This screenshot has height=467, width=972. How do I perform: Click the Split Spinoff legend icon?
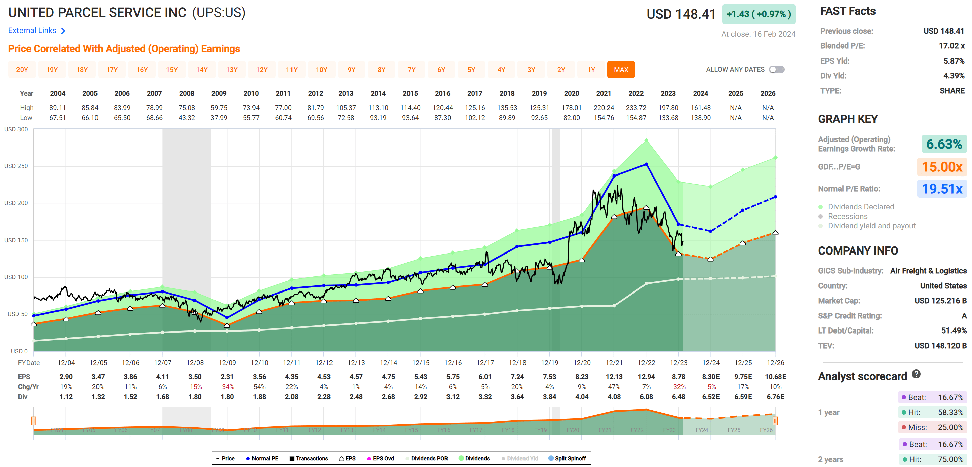(x=551, y=458)
